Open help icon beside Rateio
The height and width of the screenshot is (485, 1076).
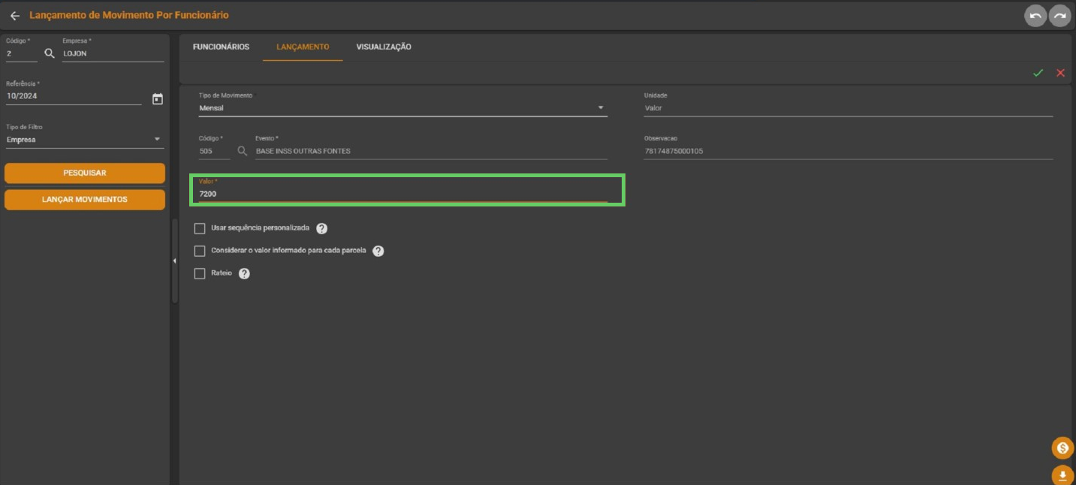pos(244,273)
